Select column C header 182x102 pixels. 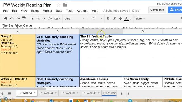tap(101, 31)
